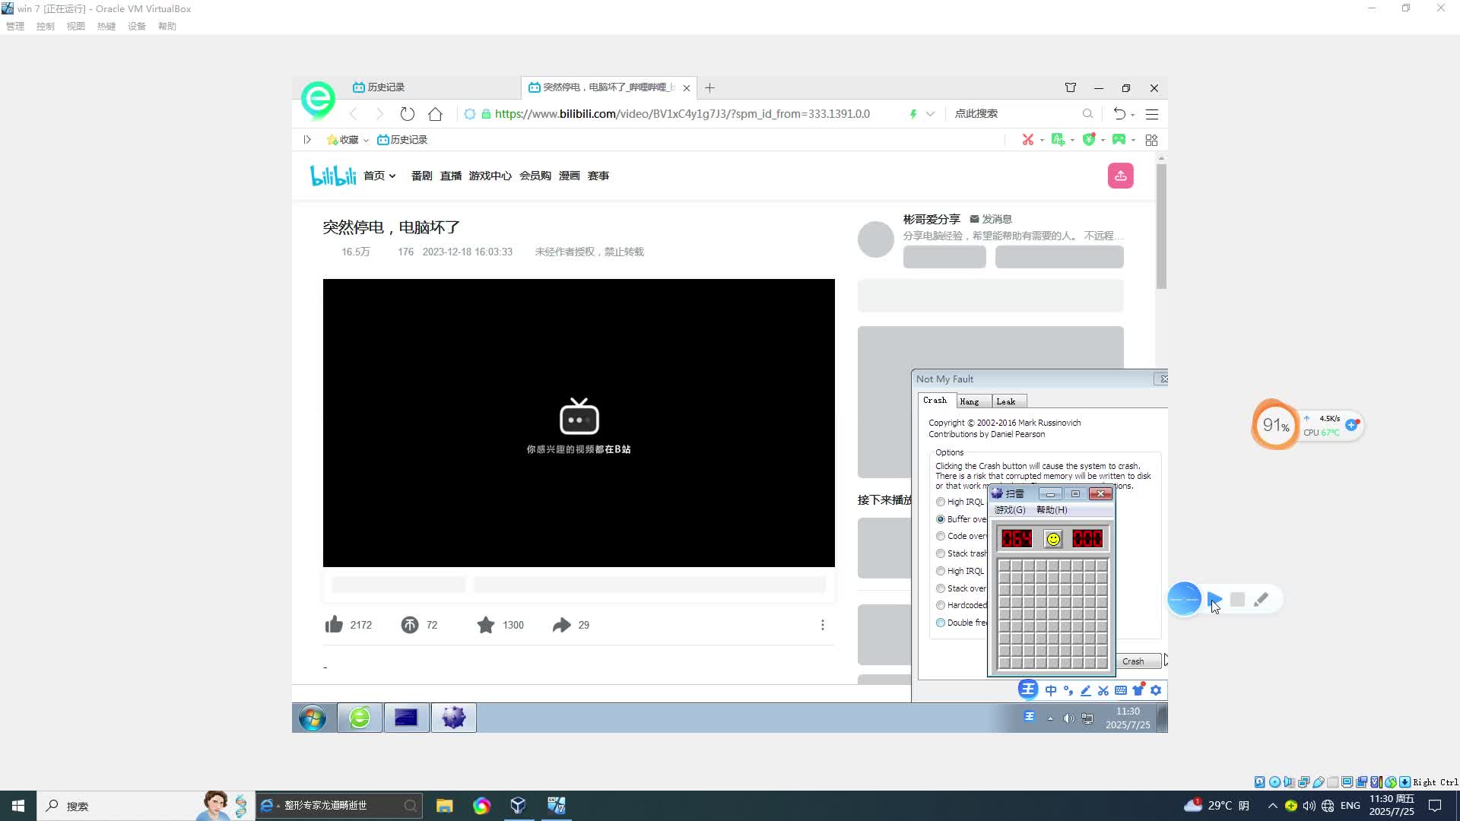
Task: Click the coin icon under video
Action: click(410, 625)
